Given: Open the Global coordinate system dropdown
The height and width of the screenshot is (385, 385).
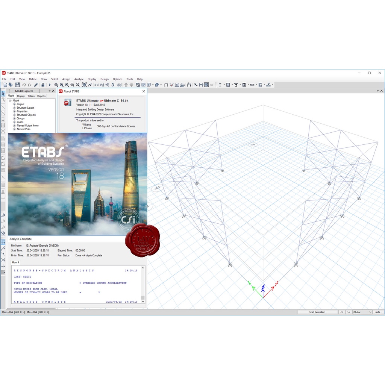Looking at the screenshot, I should (x=362, y=312).
